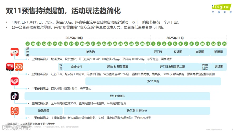Select the 快手双11购物节 bar
The width and height of the screenshot is (237, 132).
[x=137, y=111]
